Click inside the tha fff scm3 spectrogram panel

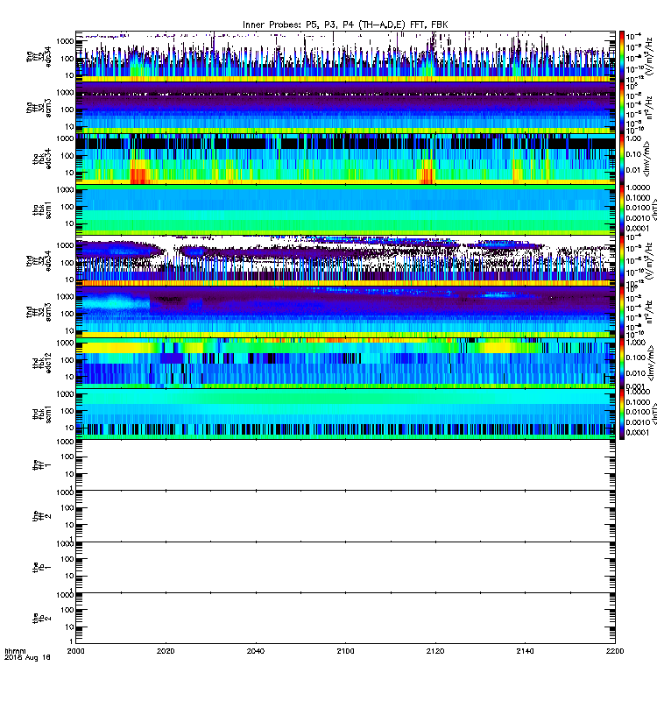[345, 108]
